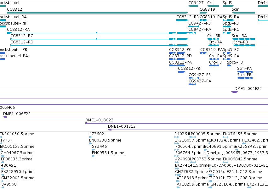Select the AT28848.5prime EST
This screenshot has width=268, height=189.
click(192, 178)
